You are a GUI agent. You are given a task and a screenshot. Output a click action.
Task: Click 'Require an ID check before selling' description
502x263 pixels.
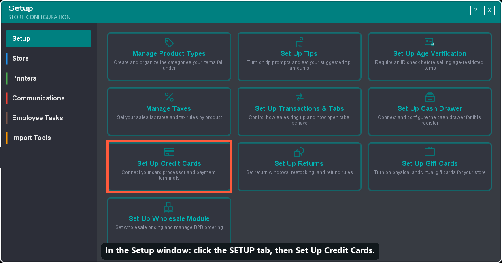[430, 65]
